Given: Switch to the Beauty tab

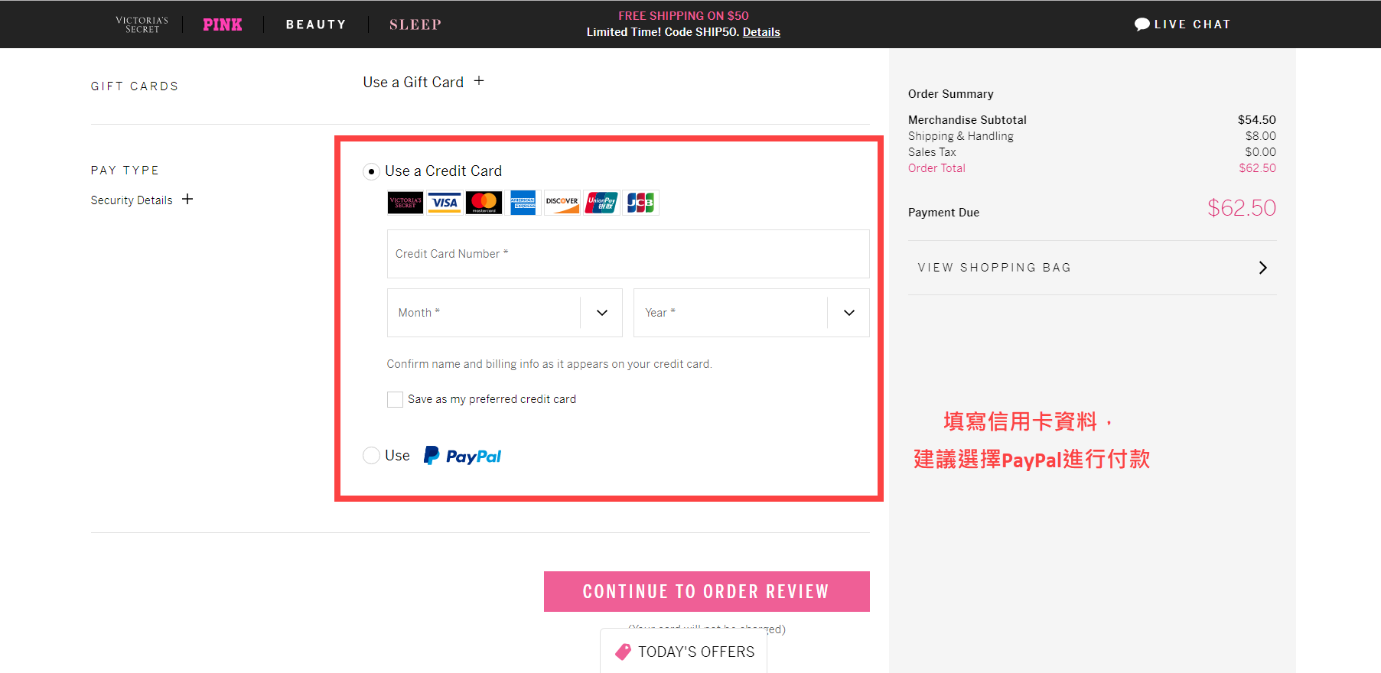Looking at the screenshot, I should click(x=316, y=24).
